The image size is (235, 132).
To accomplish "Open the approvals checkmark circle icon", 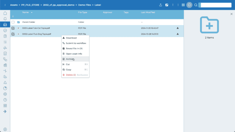I will click(5, 30).
